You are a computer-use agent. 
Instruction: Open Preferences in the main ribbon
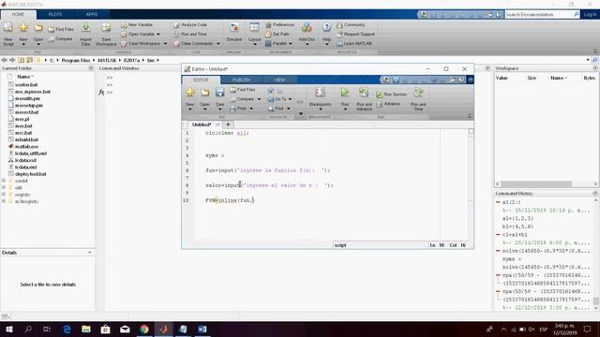coord(280,25)
